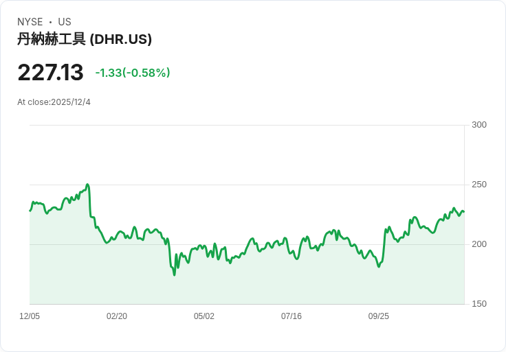Click the 09/25 date axis label
The width and height of the screenshot is (506, 352).
pos(379,316)
